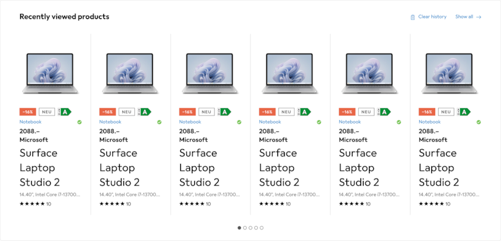Open Surface Laptop Studio 2 title on last card
This screenshot has height=241, width=501.
(x=439, y=168)
